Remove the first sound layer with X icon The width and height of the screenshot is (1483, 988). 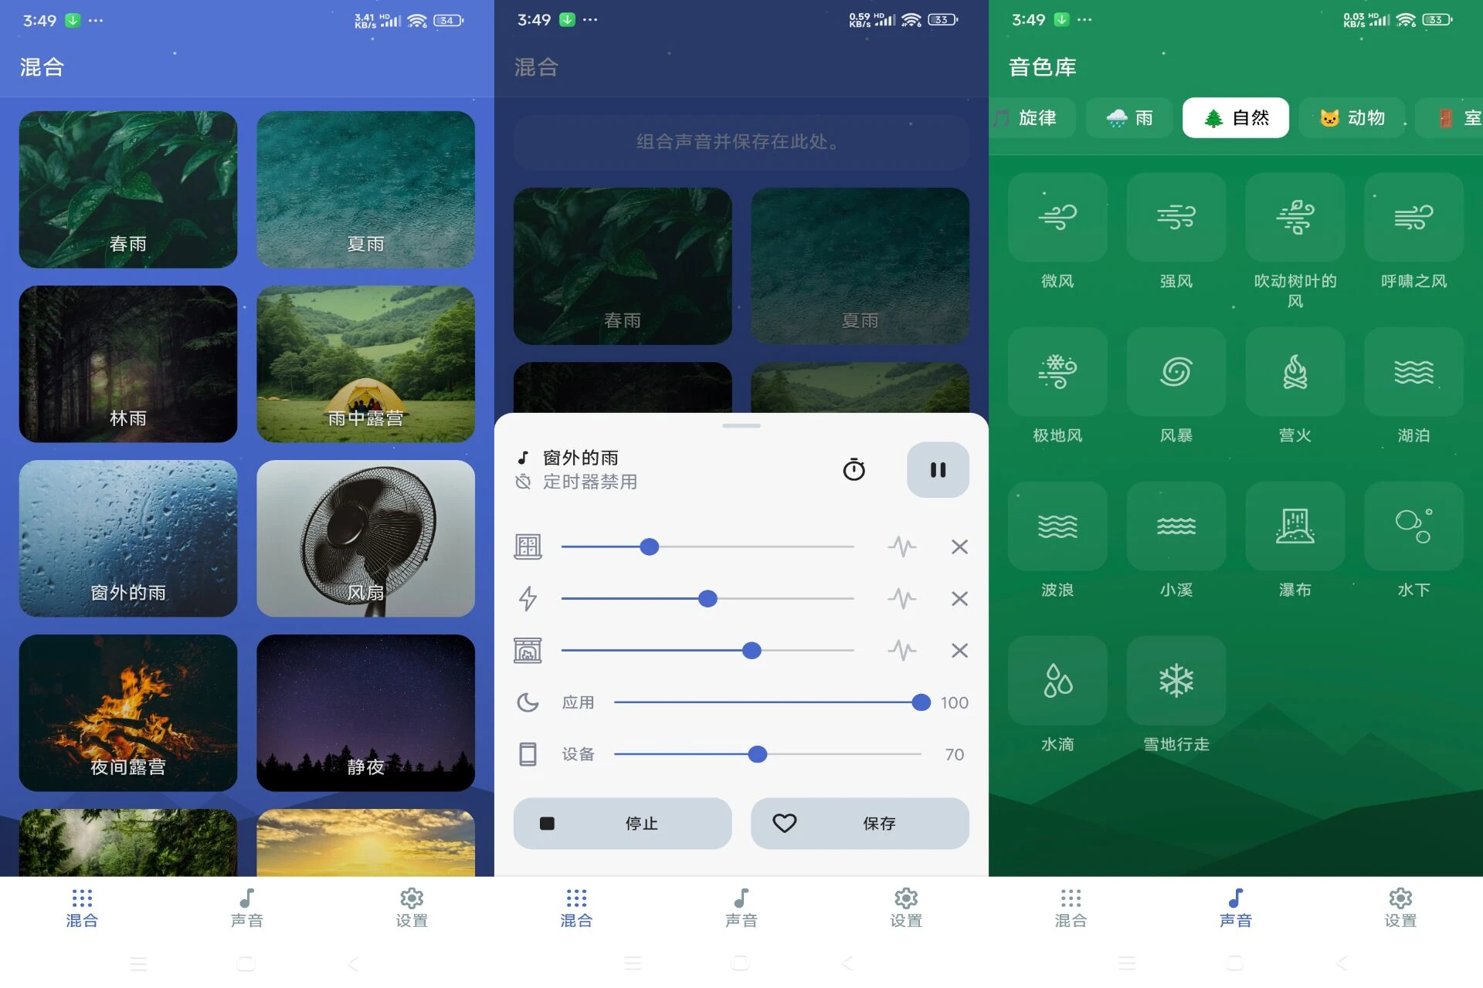[x=959, y=546]
